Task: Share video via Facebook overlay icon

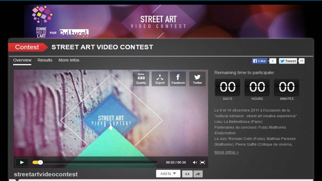Action: pos(178,79)
